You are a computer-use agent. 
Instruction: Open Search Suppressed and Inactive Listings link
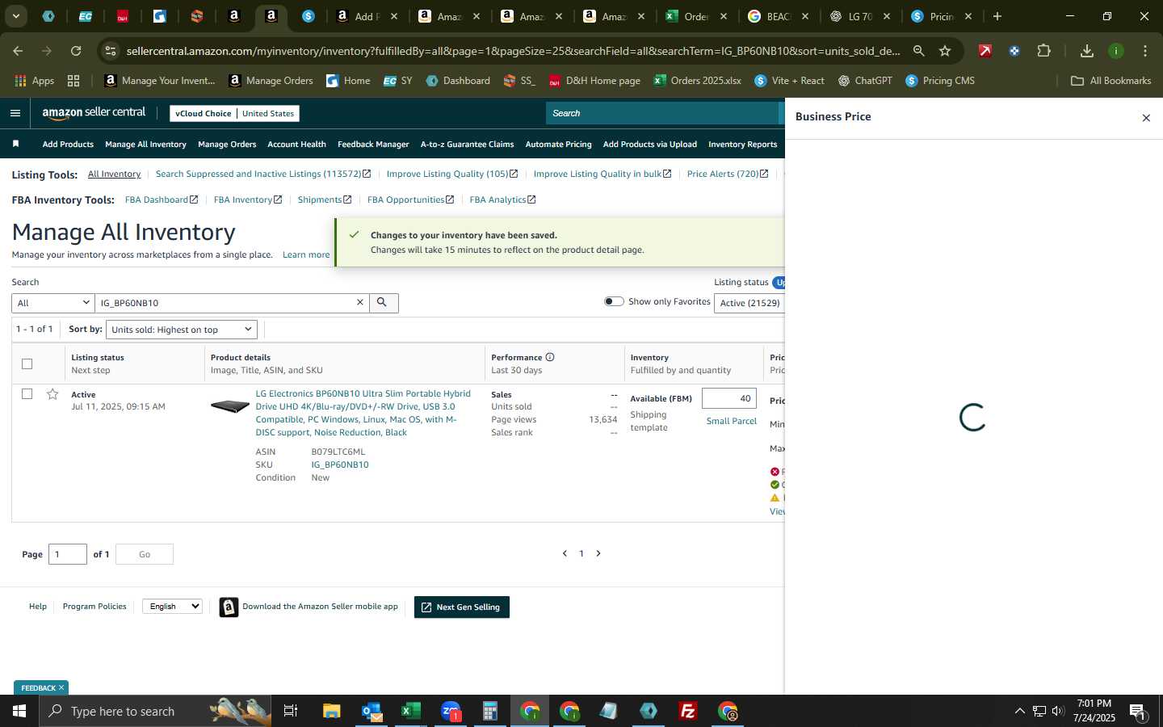262,174
